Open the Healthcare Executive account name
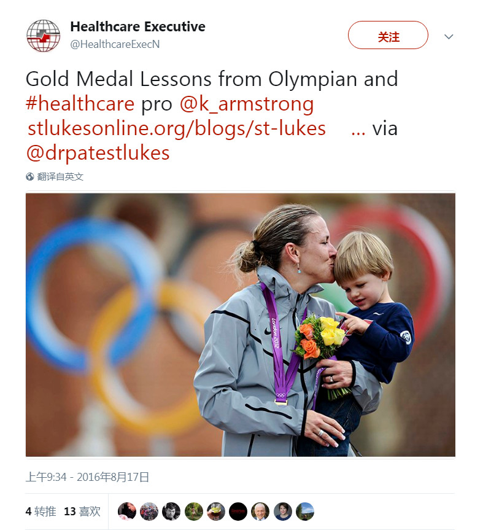 pyautogui.click(x=137, y=27)
